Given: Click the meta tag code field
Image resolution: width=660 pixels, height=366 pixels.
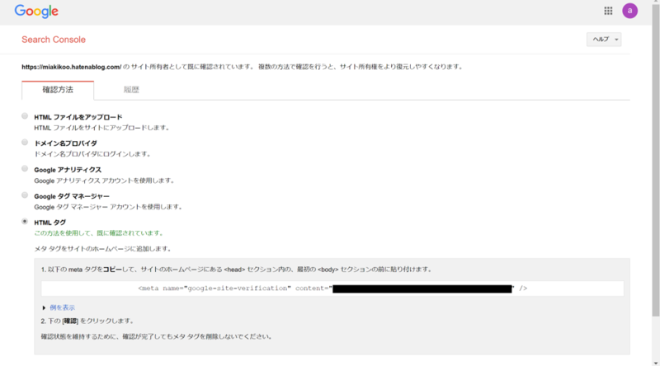Looking at the screenshot, I should (x=332, y=289).
